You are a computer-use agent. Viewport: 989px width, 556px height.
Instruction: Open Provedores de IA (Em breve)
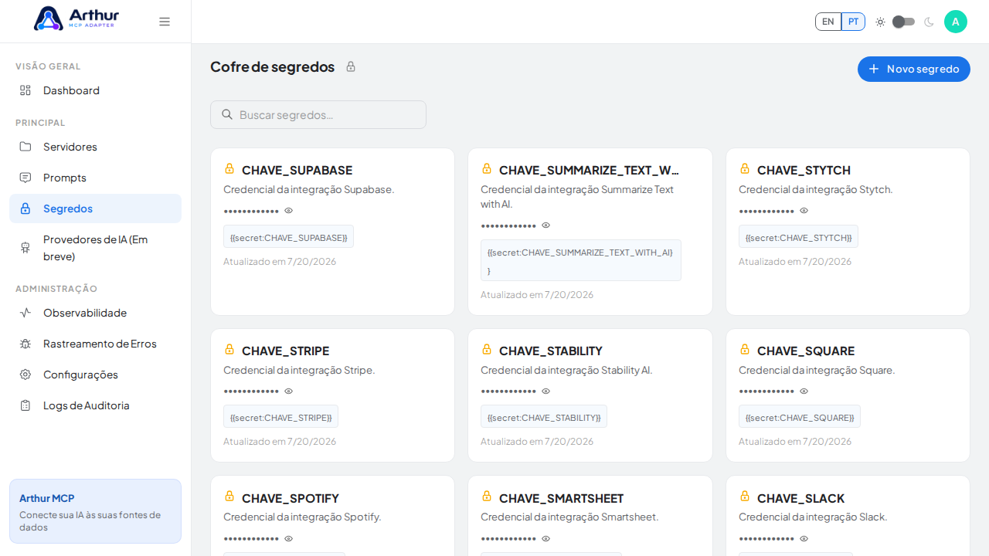pos(95,248)
